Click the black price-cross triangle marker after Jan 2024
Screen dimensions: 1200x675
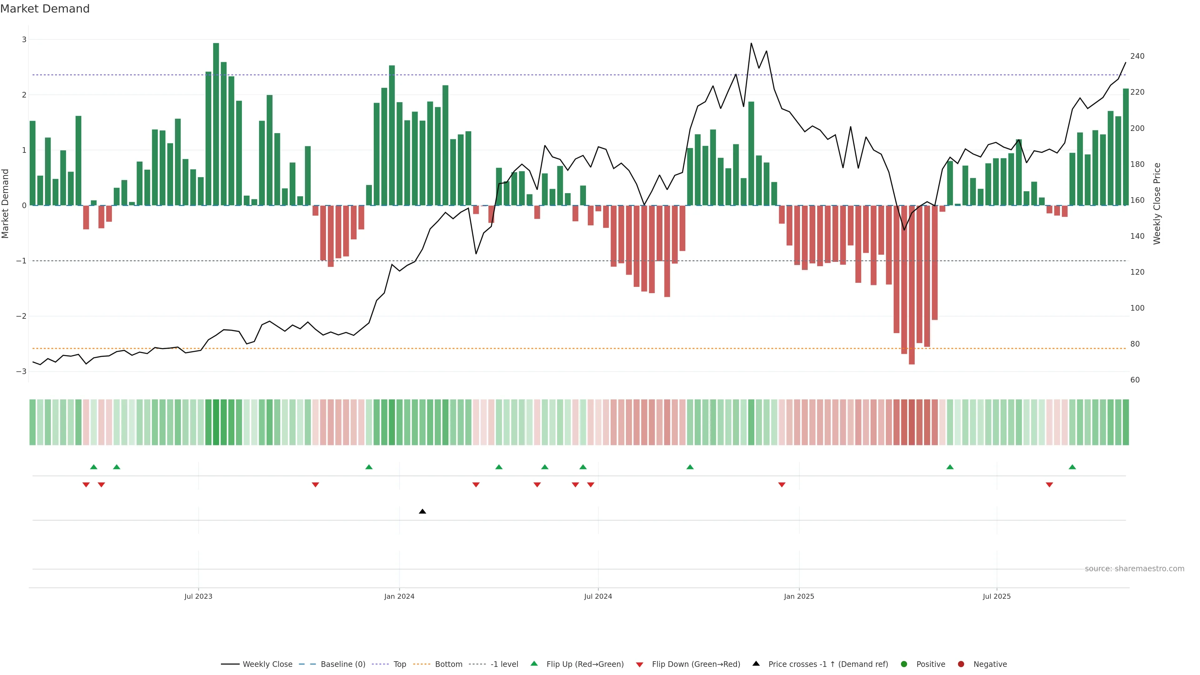click(x=422, y=512)
